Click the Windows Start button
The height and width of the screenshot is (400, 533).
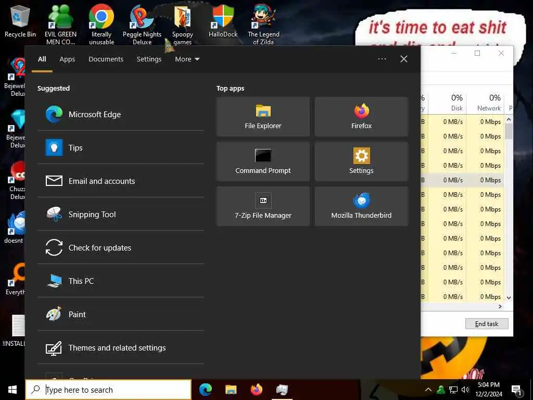click(12, 390)
